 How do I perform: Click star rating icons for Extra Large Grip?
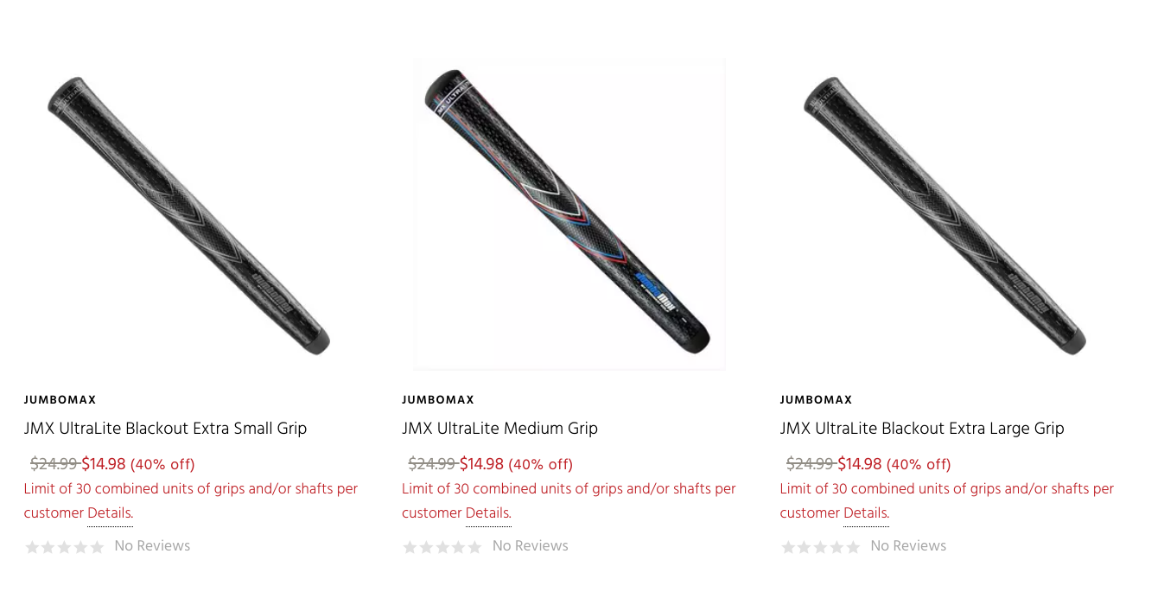pyautogui.click(x=821, y=546)
